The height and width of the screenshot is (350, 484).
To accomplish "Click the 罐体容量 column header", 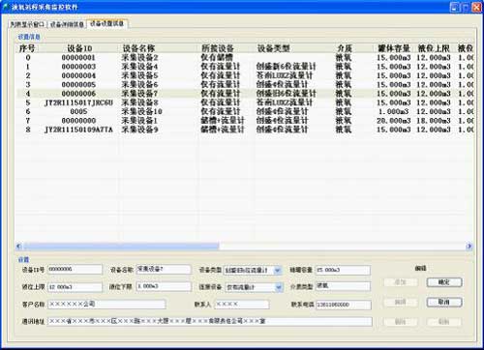I will point(394,48).
